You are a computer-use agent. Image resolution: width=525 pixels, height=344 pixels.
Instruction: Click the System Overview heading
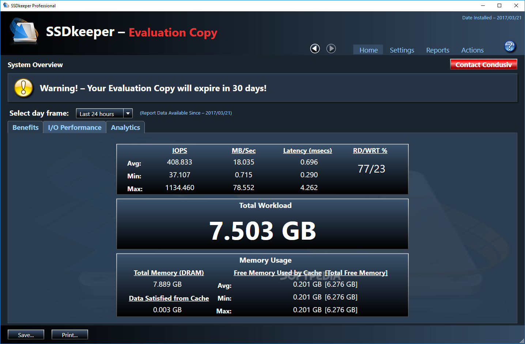coord(35,65)
